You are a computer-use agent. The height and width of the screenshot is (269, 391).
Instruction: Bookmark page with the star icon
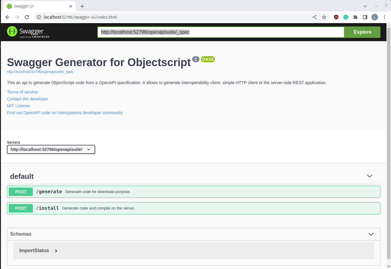(324, 17)
